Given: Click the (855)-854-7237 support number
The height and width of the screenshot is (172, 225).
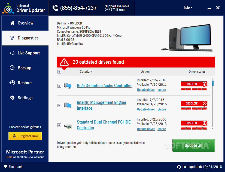Looking at the screenshot, I should pyautogui.click(x=78, y=8).
